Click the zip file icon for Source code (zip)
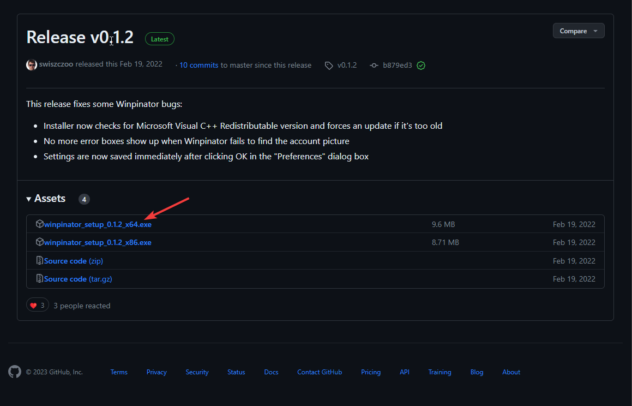 (x=39, y=260)
